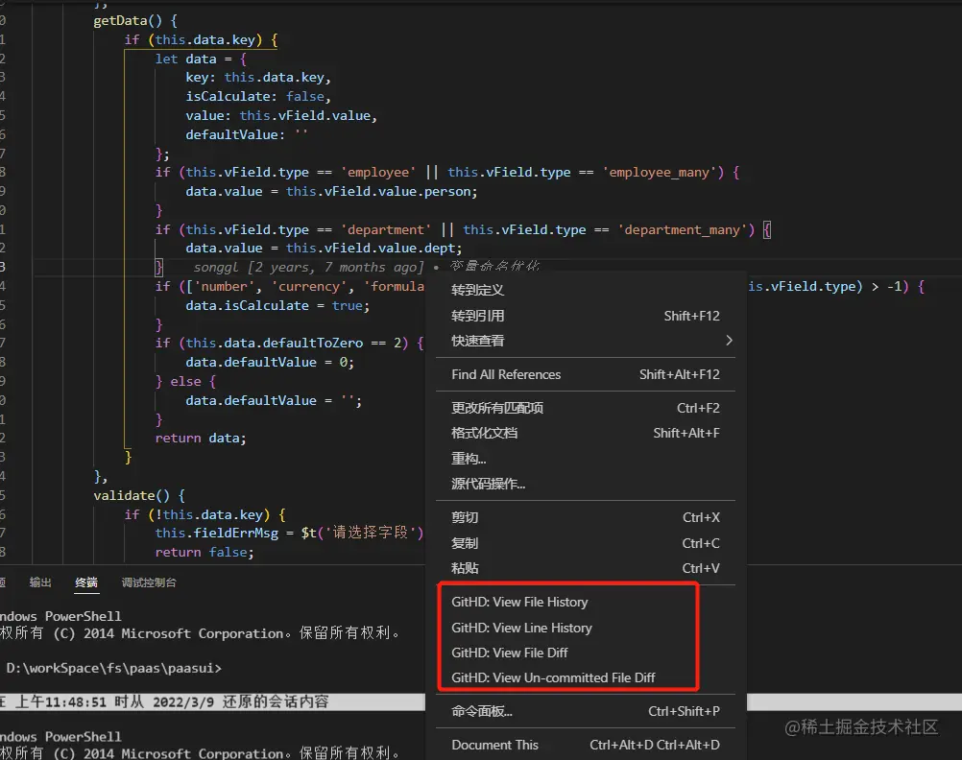The height and width of the screenshot is (760, 962).
Task: Switch to the 输出 panel tab
Action: coord(40,582)
